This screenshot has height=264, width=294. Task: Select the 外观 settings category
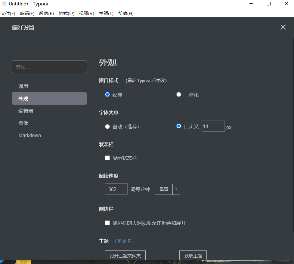pos(49,98)
